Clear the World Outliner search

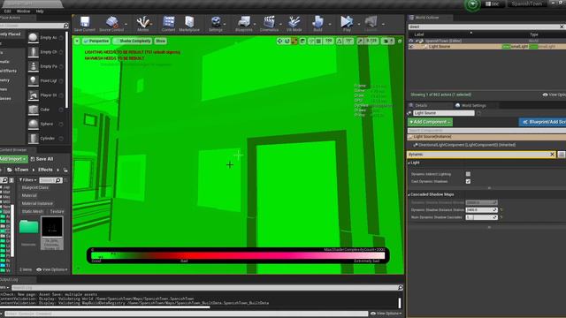coord(562,26)
